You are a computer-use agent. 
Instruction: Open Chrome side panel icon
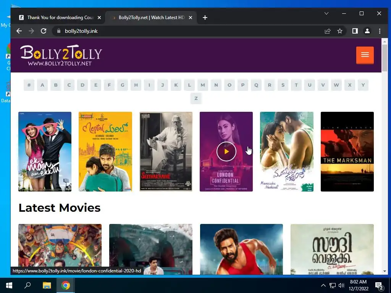click(x=355, y=31)
